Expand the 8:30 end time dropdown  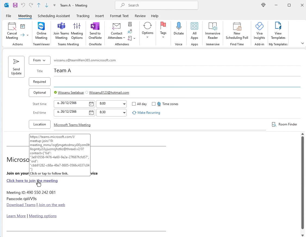[x=124, y=112]
